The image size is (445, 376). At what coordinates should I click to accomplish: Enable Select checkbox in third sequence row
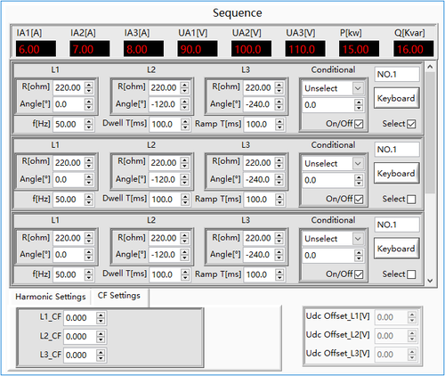point(411,274)
